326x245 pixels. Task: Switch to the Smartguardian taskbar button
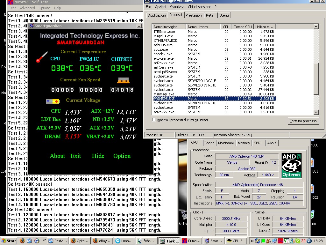[x=213, y=241]
